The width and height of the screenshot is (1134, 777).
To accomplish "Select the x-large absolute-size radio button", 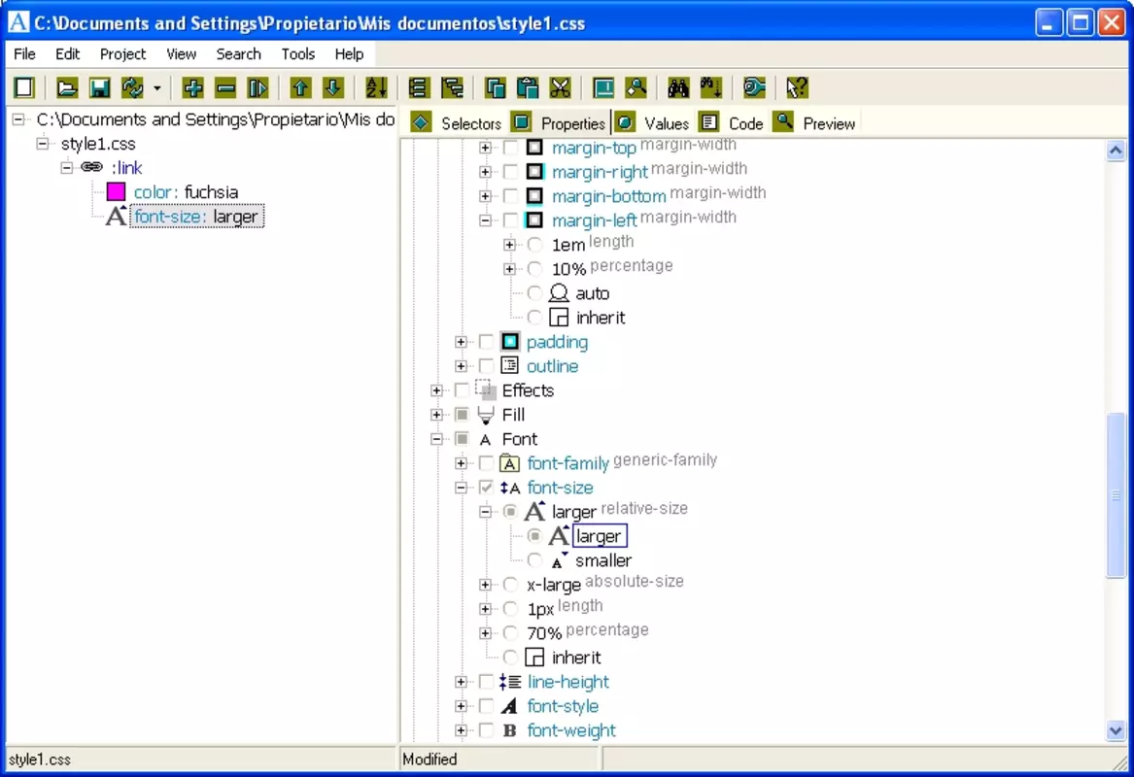I will (510, 584).
